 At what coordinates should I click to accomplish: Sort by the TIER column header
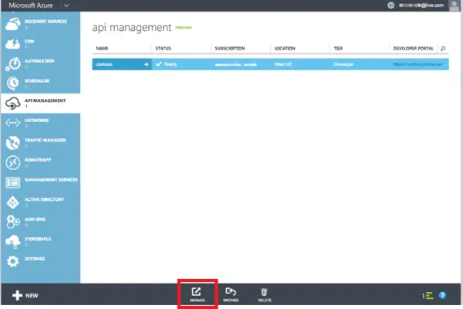[338, 48]
